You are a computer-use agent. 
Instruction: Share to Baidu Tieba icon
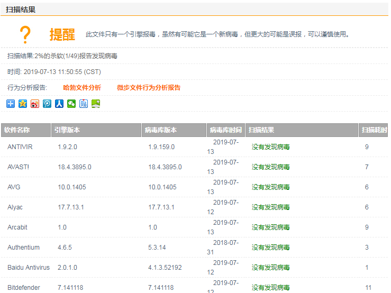pos(84,104)
